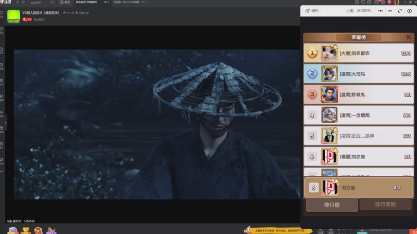Open watch history clock icon in title bar
Image resolution: width=417 pixels, height=234 pixels.
[x=357, y=2]
